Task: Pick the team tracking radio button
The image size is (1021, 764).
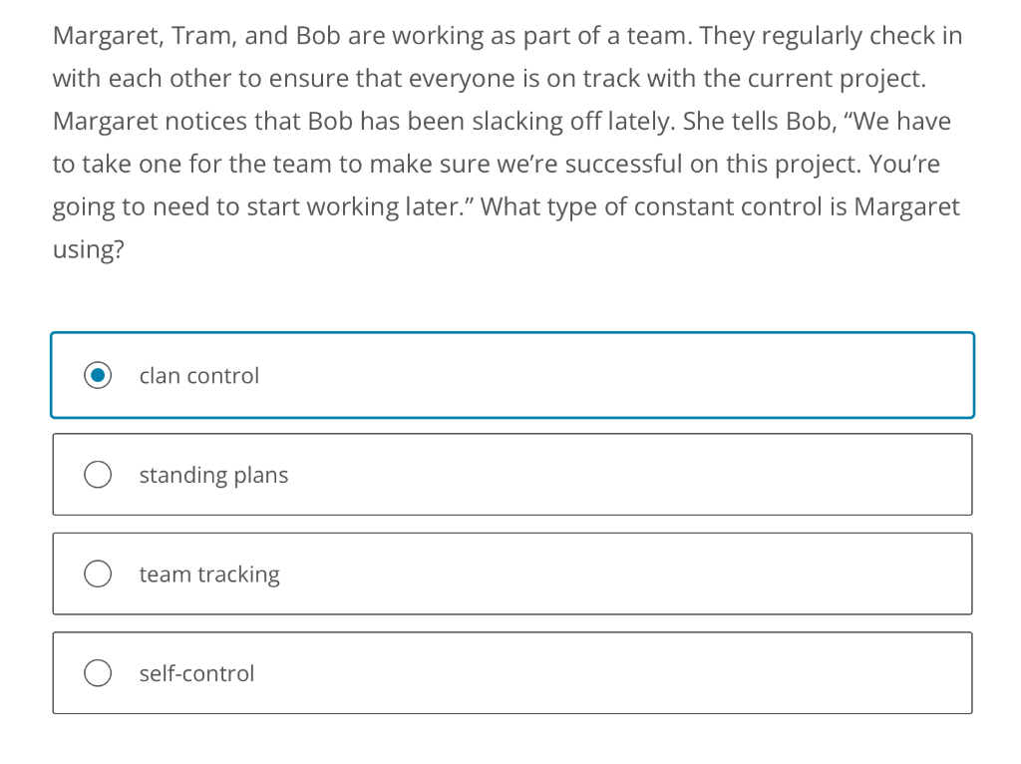Action: (97, 574)
